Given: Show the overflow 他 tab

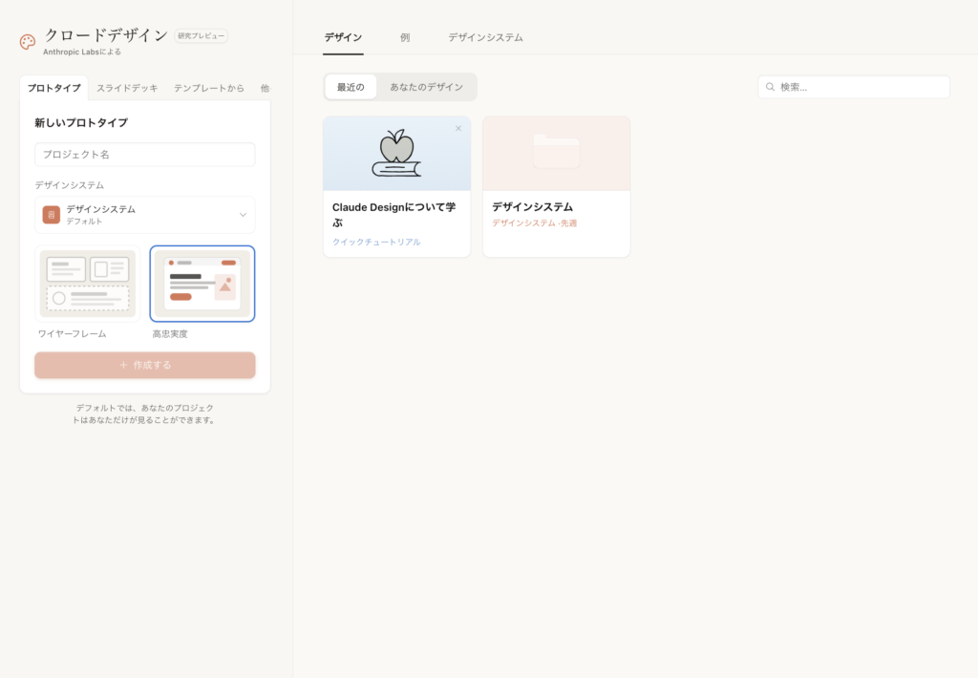Looking at the screenshot, I should pos(265,88).
